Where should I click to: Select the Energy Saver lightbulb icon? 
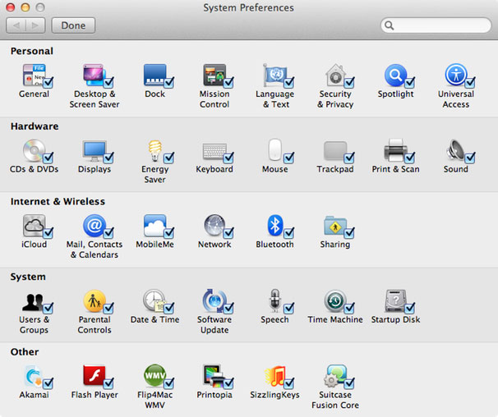[x=155, y=150]
